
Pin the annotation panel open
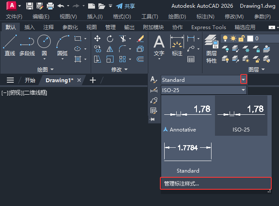tap(153, 119)
